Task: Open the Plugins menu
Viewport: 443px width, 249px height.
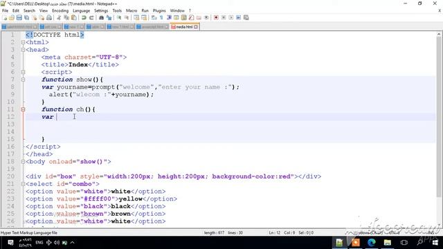Action: [x=159, y=11]
